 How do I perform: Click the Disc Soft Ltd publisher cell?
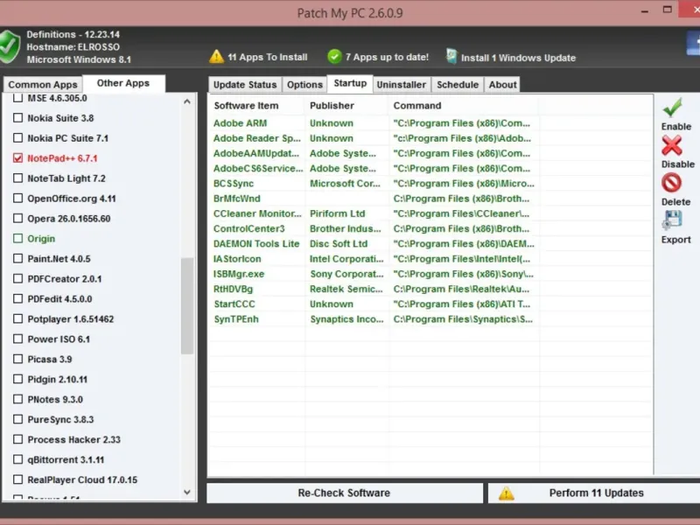coord(339,244)
